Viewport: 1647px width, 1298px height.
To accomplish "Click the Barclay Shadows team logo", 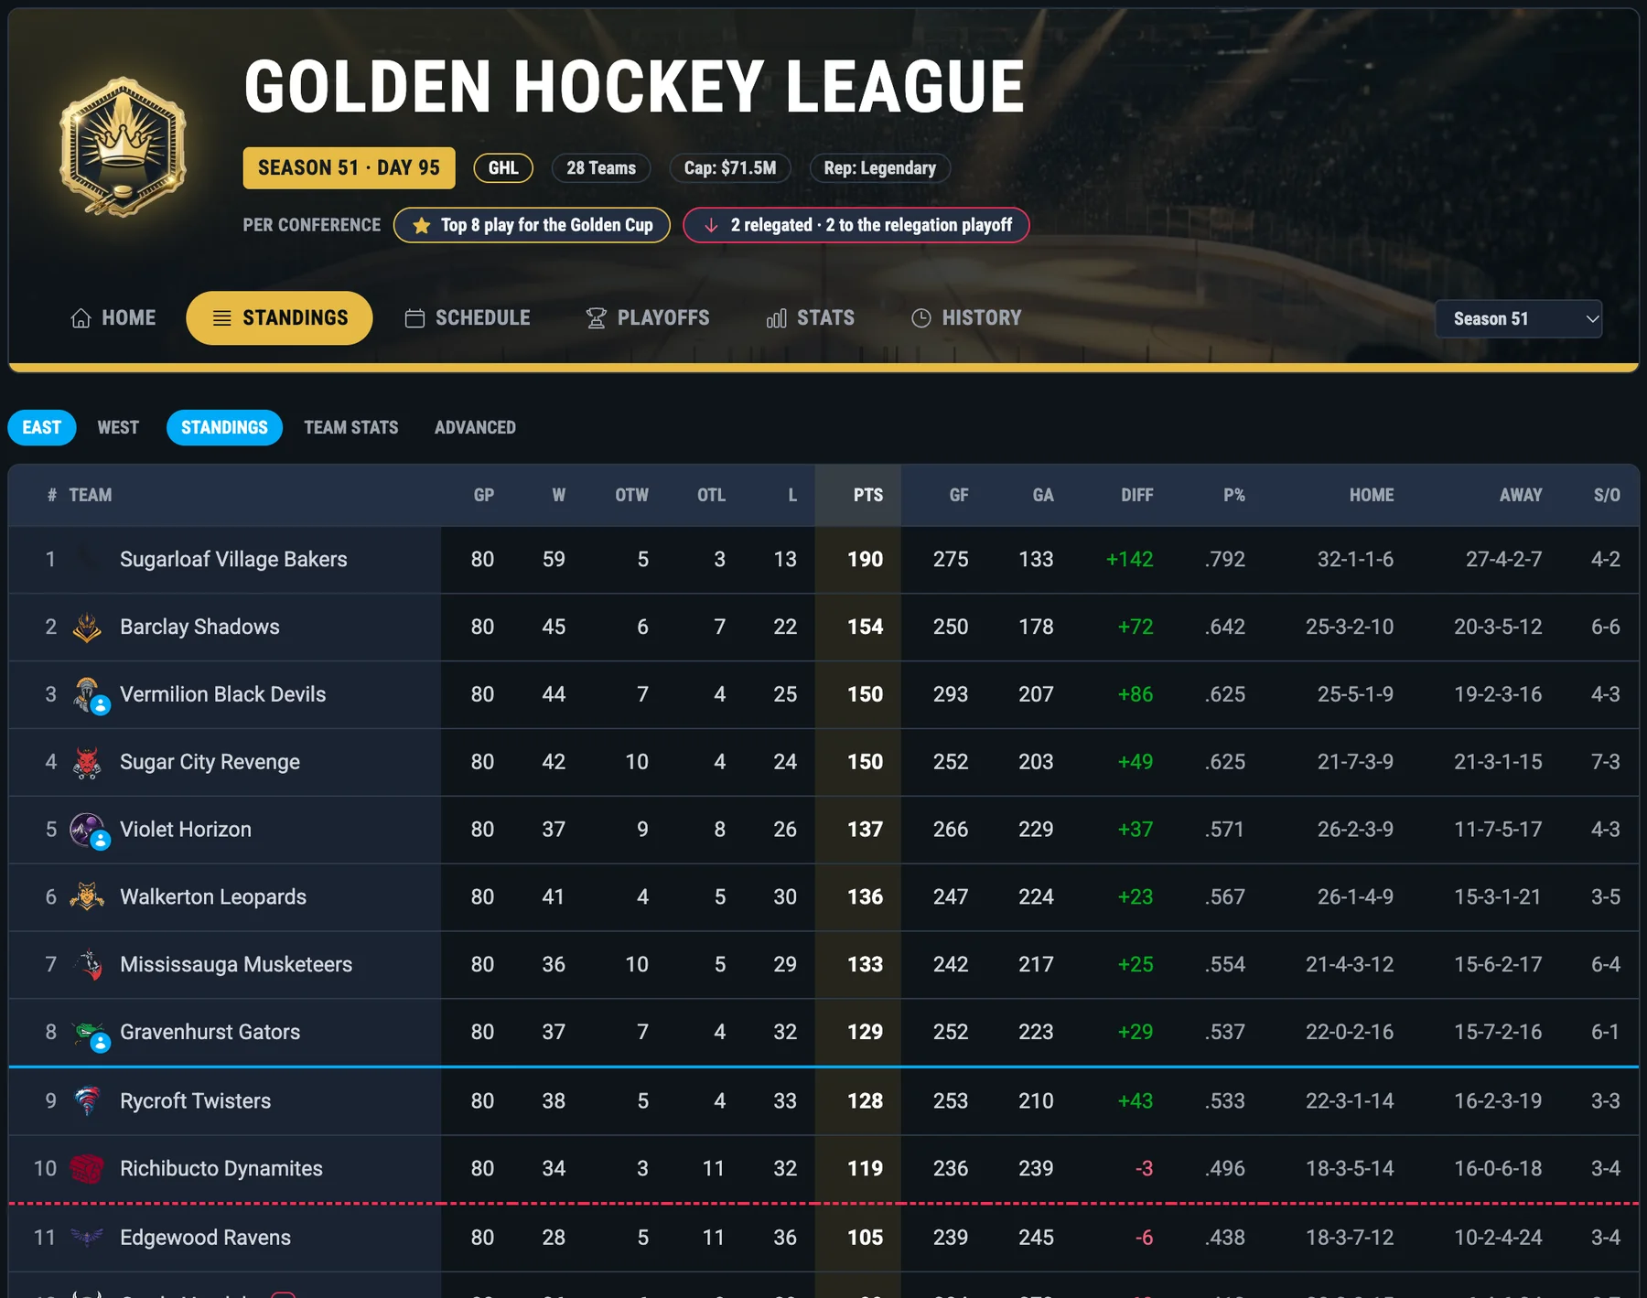I will coord(87,628).
